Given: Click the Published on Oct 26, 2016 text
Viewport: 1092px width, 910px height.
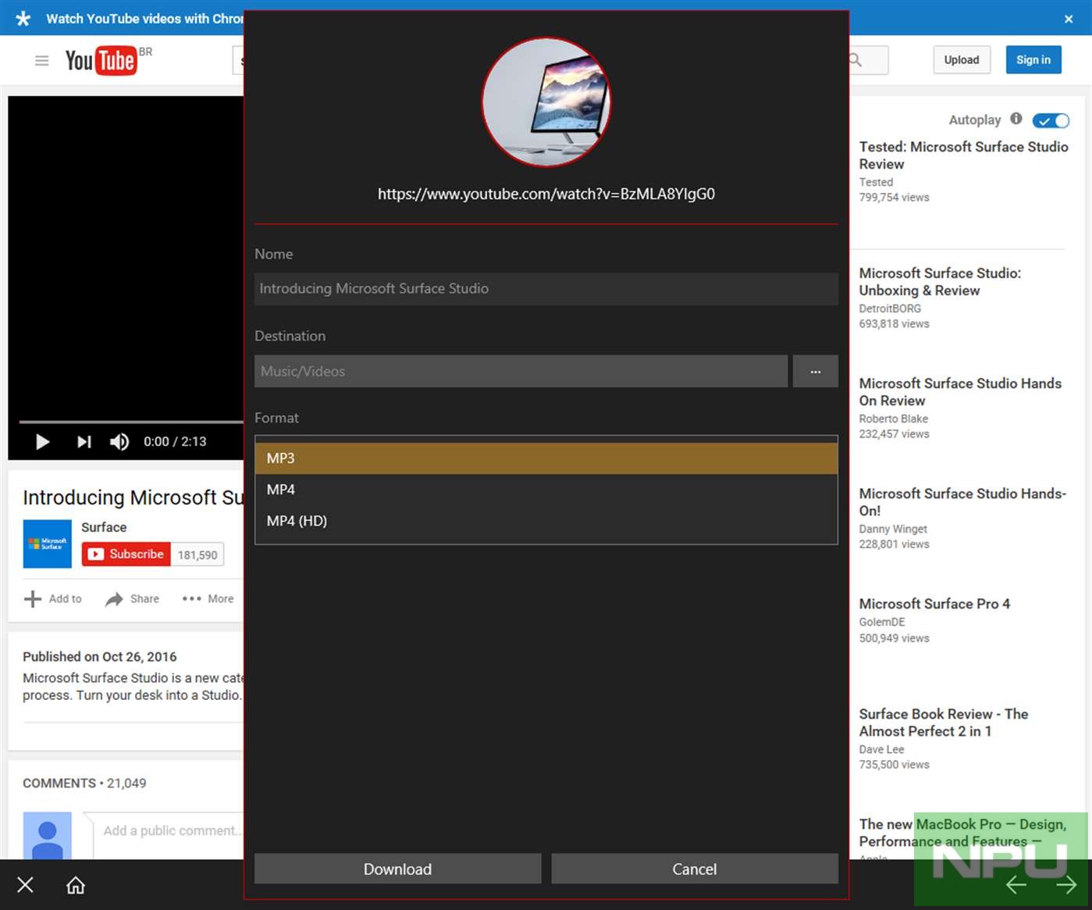Looking at the screenshot, I should tap(100, 657).
